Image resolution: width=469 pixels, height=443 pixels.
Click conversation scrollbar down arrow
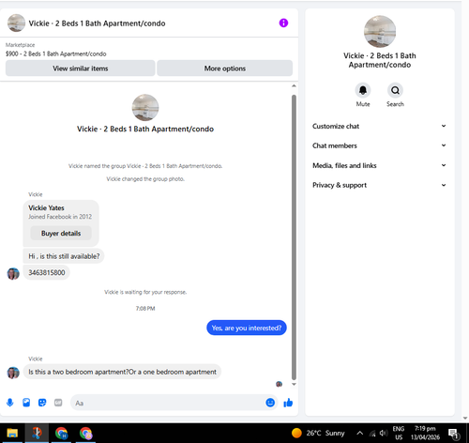[x=294, y=384]
